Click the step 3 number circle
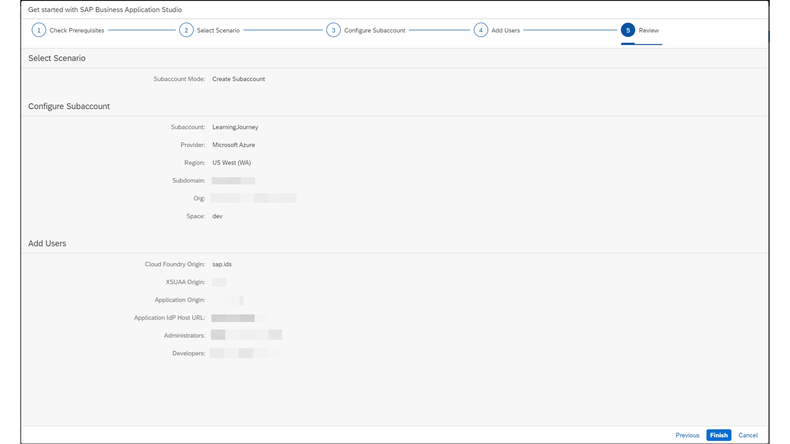The width and height of the screenshot is (790, 444). click(x=333, y=30)
